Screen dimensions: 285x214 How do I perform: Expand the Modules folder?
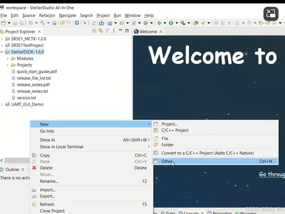(x=8, y=59)
